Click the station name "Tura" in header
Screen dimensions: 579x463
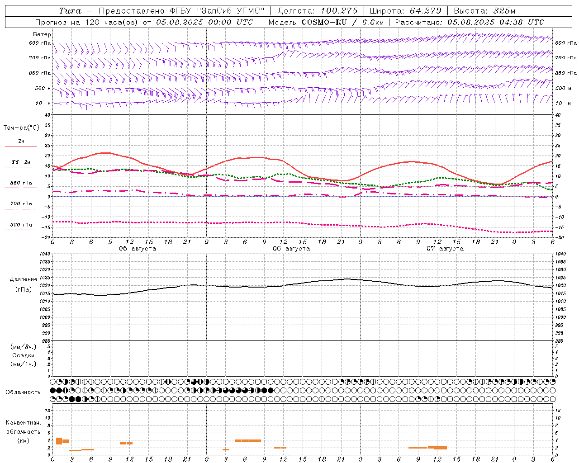pyautogui.click(x=70, y=11)
